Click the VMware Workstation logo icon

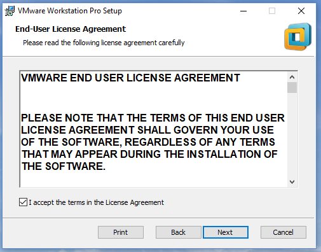click(x=297, y=37)
